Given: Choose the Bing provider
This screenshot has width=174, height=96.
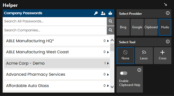Looking at the screenshot, I should click(123, 27).
